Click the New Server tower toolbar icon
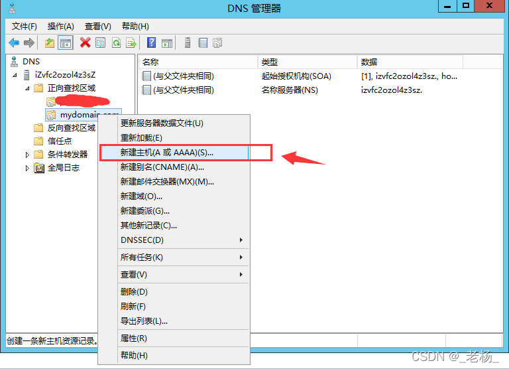The image size is (509, 369). click(188, 42)
